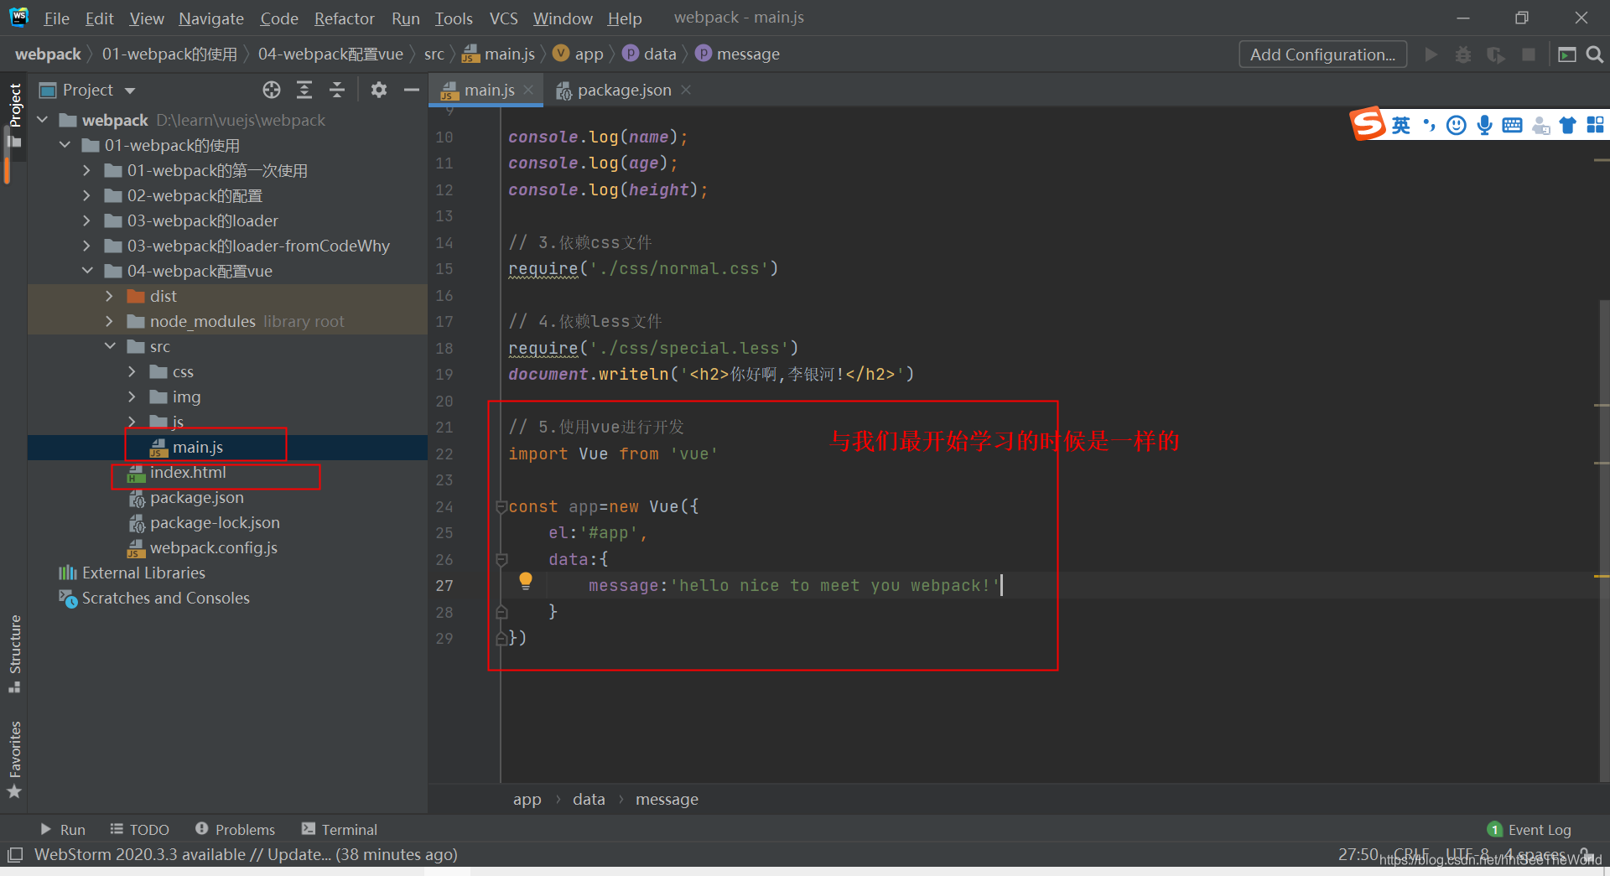Click the Stop square icon in toolbar
The height and width of the screenshot is (876, 1610).
1529,54
